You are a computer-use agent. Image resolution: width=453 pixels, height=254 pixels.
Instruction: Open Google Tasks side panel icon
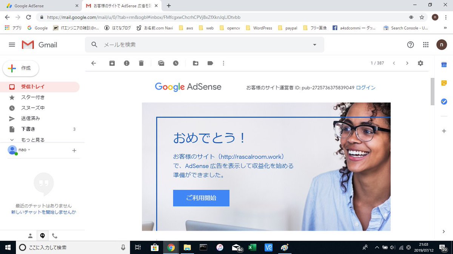point(444,102)
